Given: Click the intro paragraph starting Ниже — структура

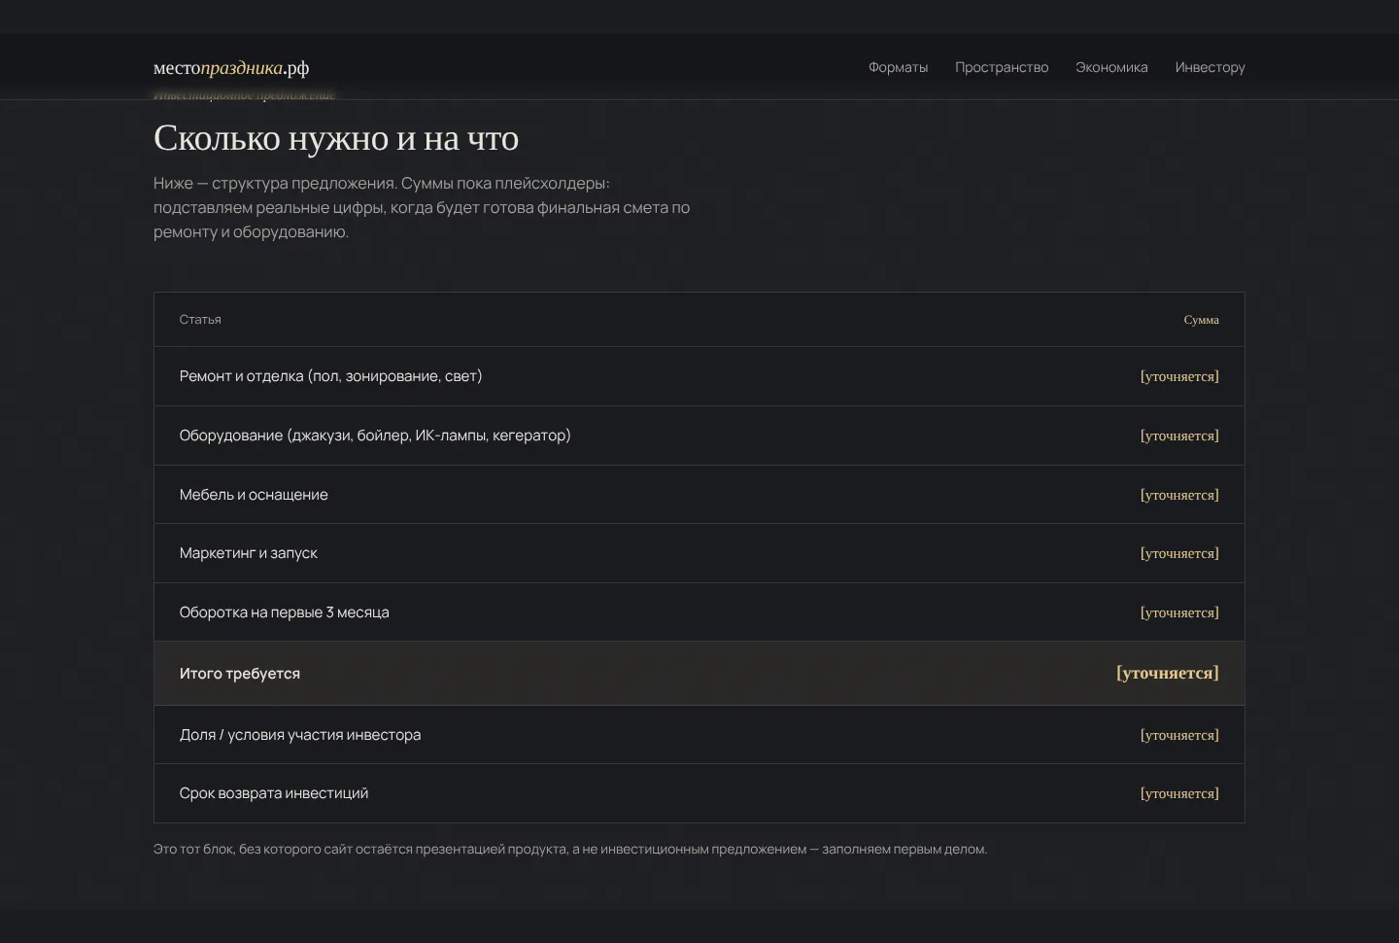Looking at the screenshot, I should click(x=422, y=207).
